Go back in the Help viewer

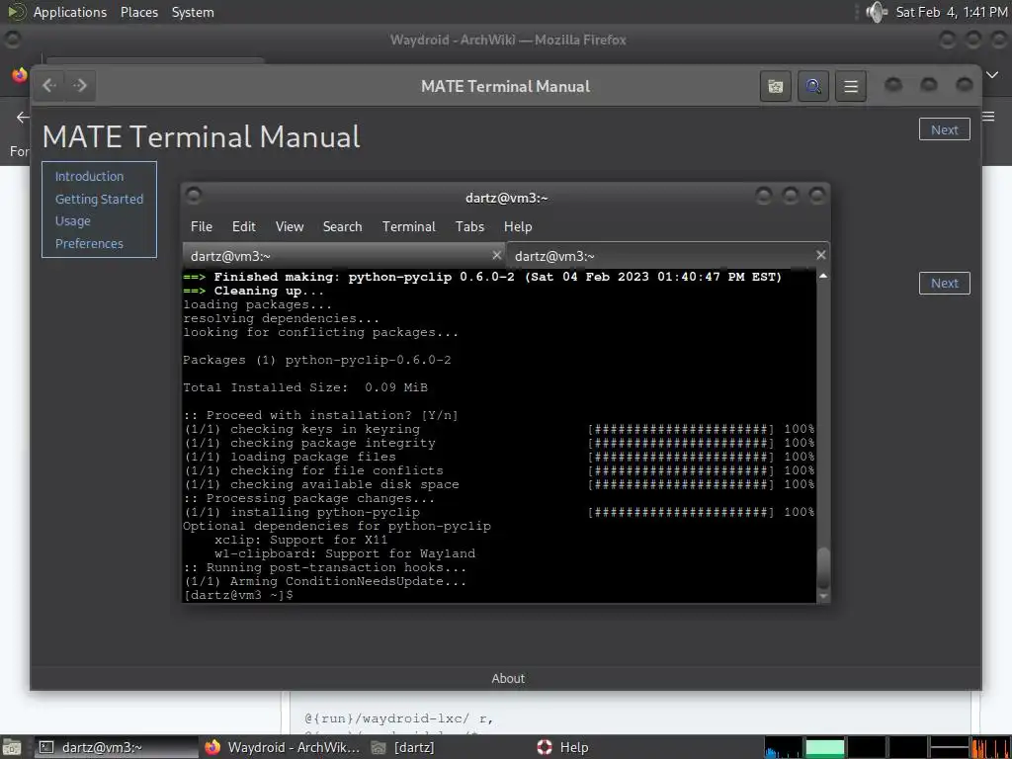tap(49, 86)
